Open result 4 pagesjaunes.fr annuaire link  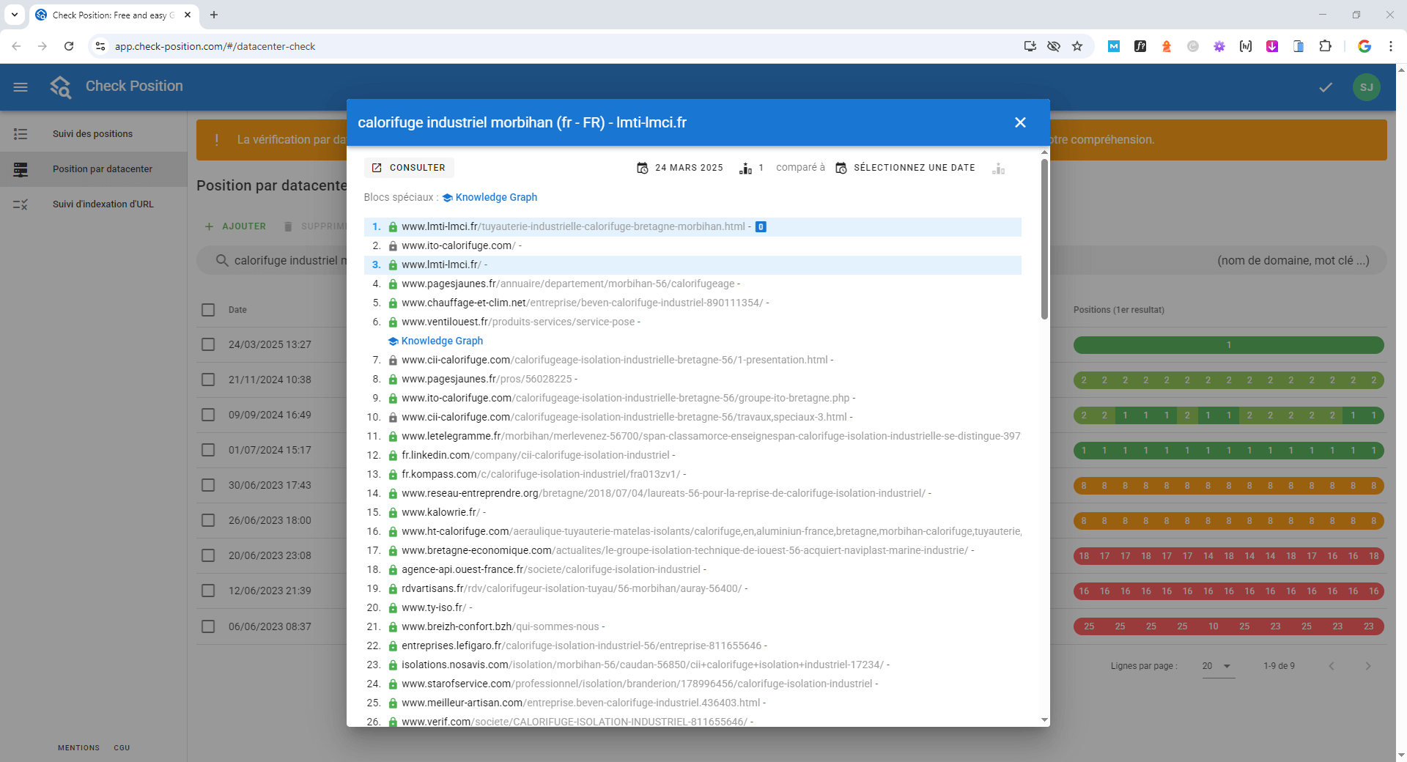[568, 284]
